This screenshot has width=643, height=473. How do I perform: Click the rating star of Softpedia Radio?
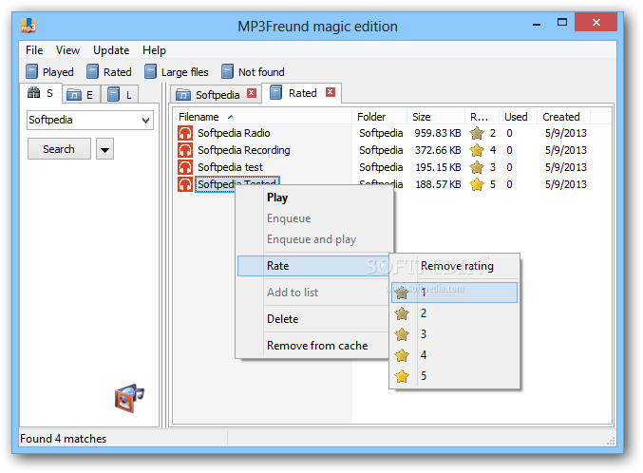(477, 133)
